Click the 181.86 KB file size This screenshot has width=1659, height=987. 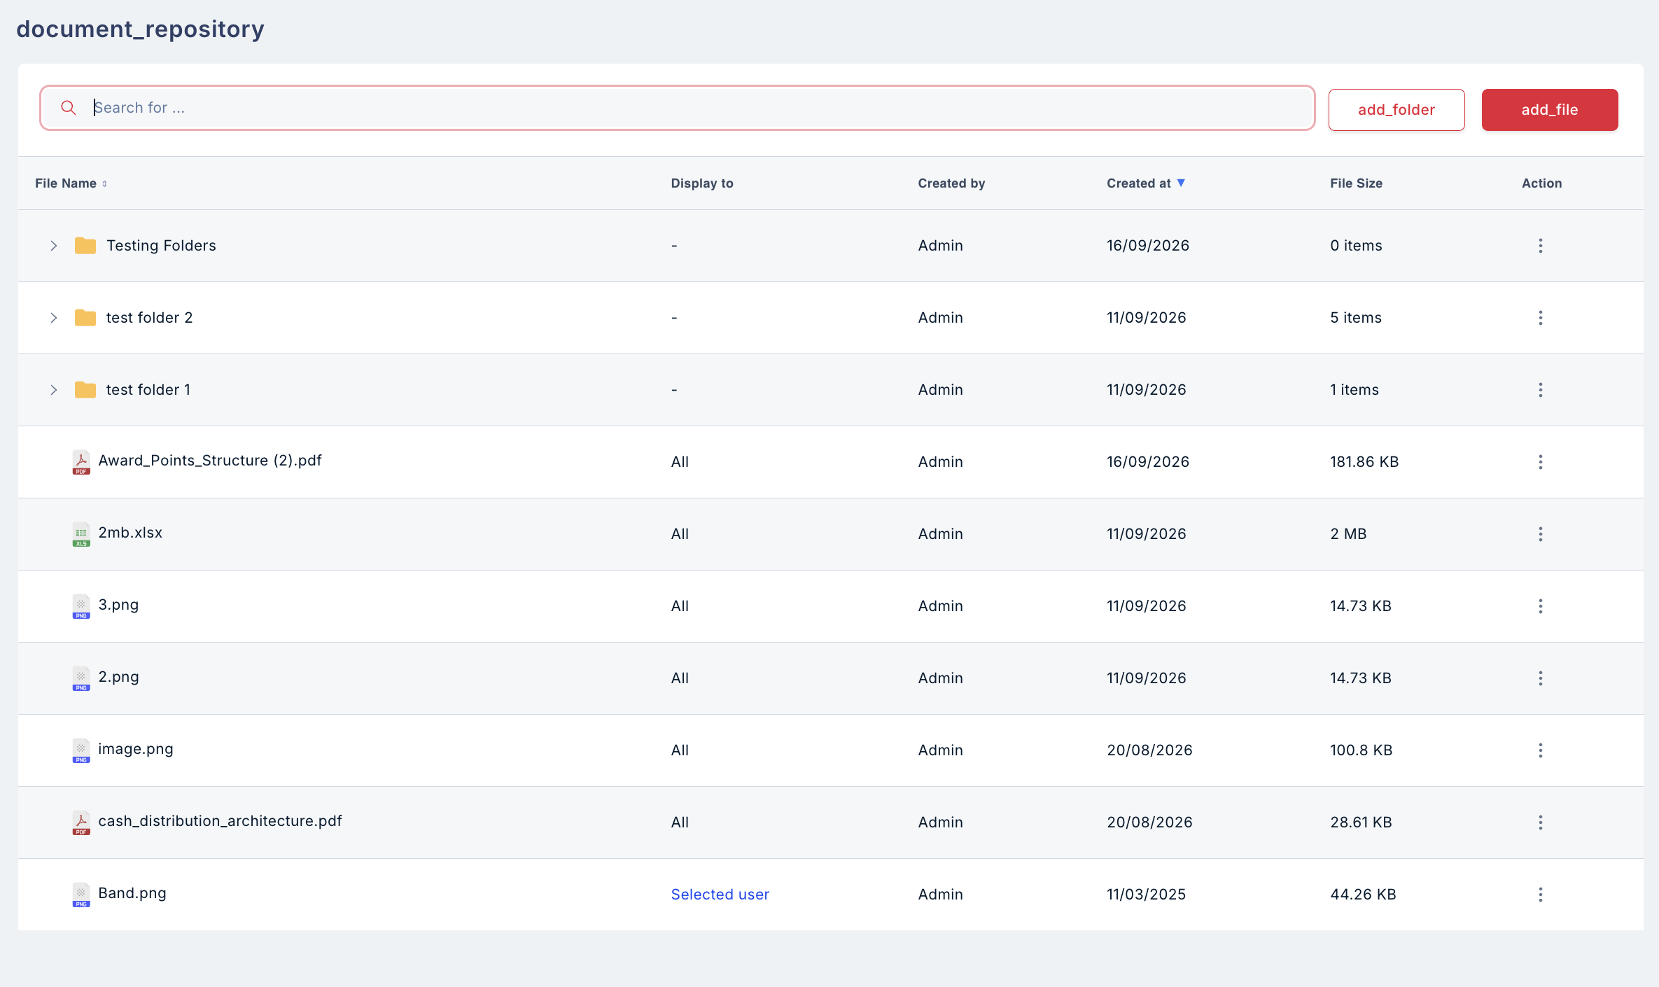tap(1364, 462)
